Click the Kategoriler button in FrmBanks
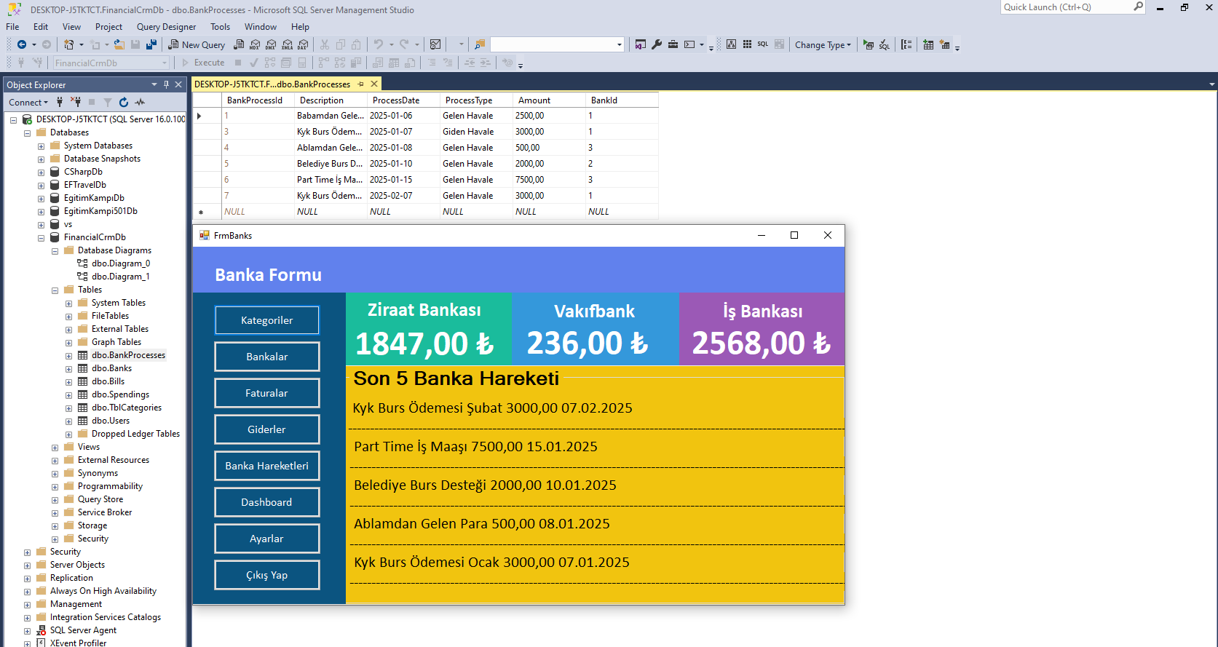Viewport: 1218px width, 647px height. point(267,320)
